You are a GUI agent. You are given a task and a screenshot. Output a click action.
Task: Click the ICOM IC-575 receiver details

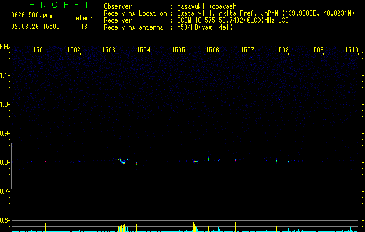[x=233, y=20]
